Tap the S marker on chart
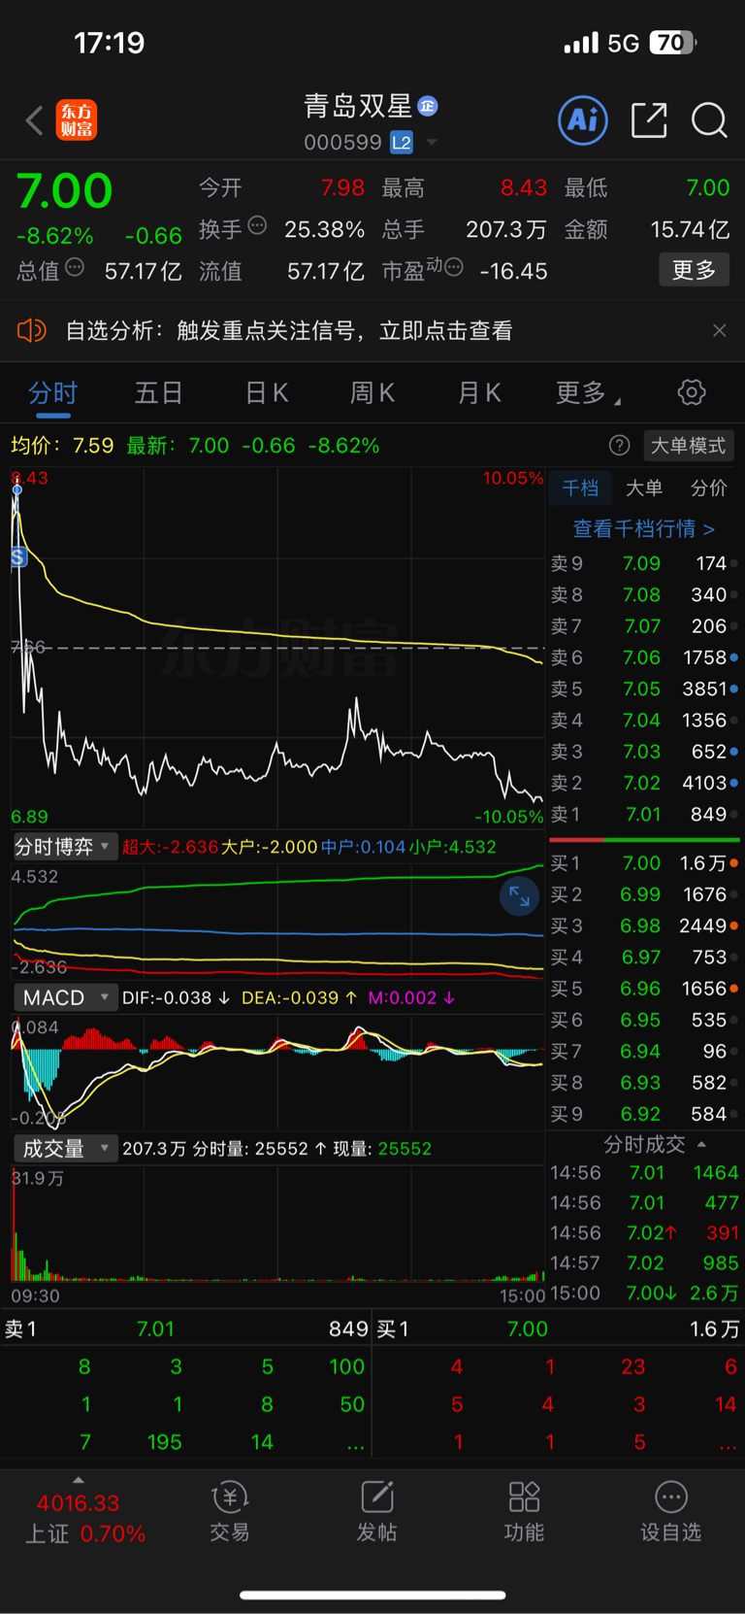 coord(18,557)
